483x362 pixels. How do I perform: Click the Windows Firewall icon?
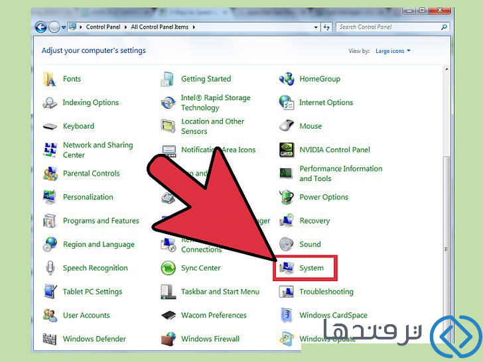pos(169,339)
